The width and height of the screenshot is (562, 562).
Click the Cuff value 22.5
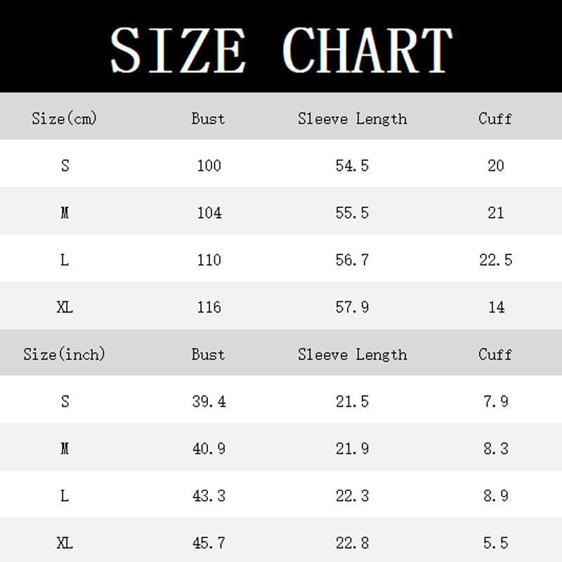(495, 260)
